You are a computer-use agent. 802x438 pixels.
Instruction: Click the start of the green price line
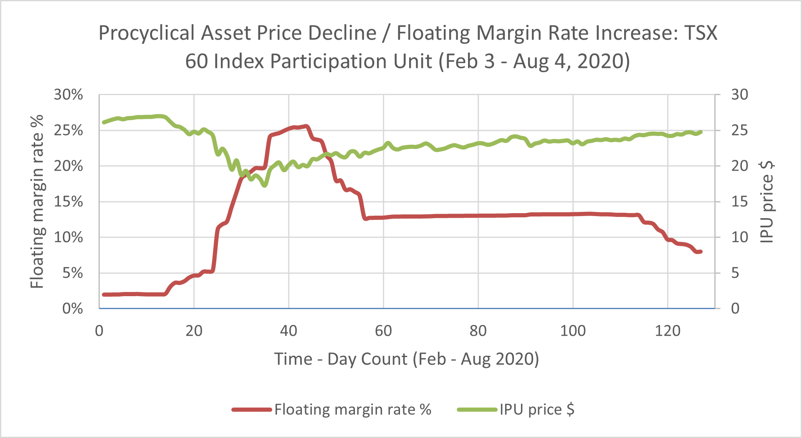click(x=104, y=122)
